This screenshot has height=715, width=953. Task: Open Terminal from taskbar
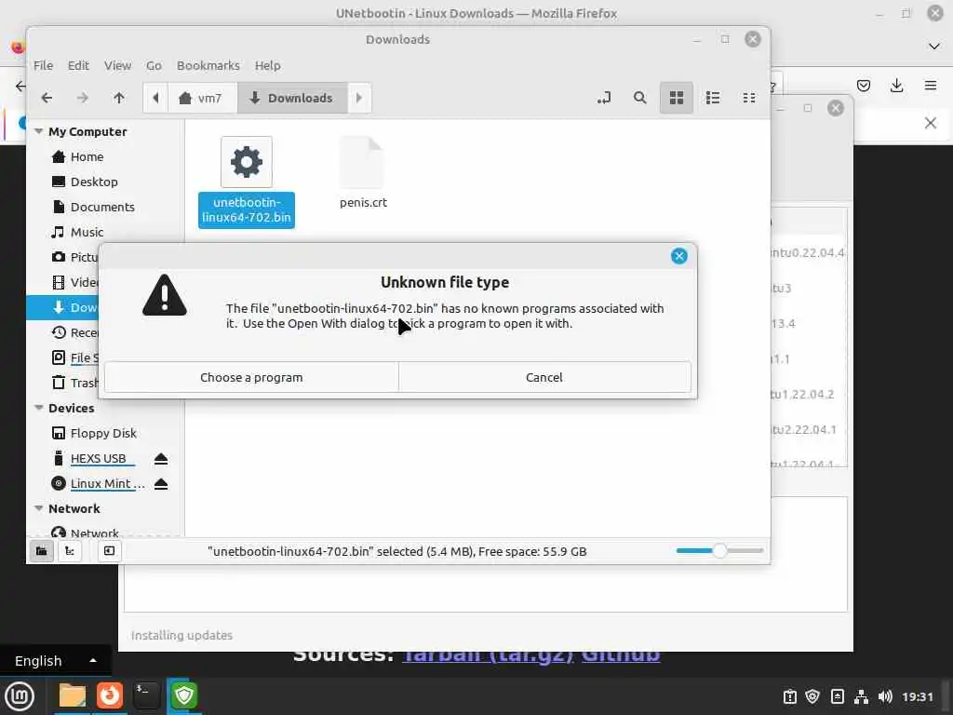pyautogui.click(x=146, y=695)
